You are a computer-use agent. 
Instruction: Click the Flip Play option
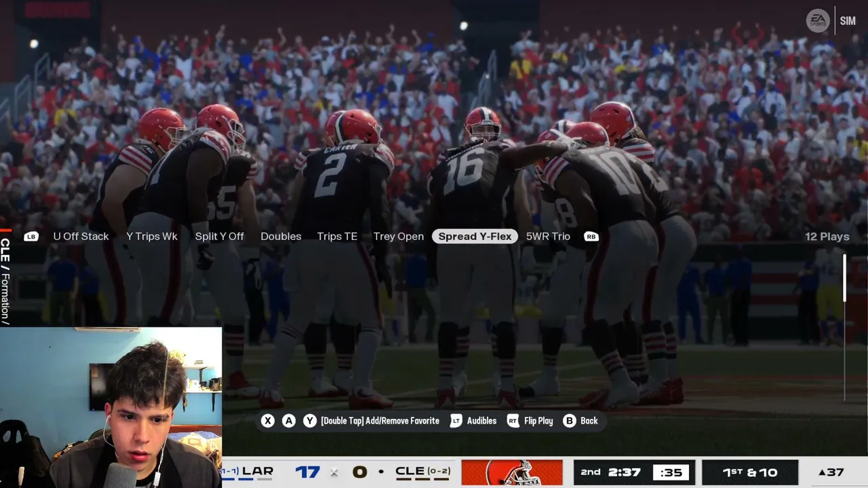(538, 421)
